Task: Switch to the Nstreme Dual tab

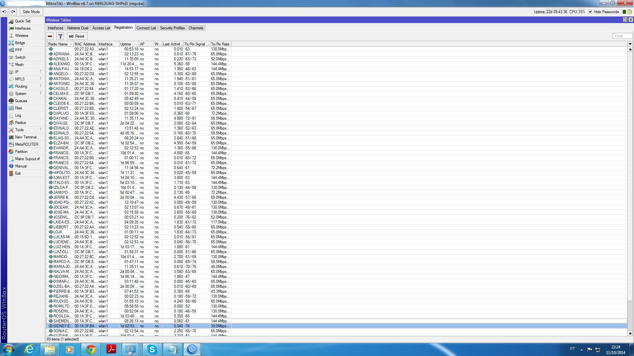Action: pos(78,28)
